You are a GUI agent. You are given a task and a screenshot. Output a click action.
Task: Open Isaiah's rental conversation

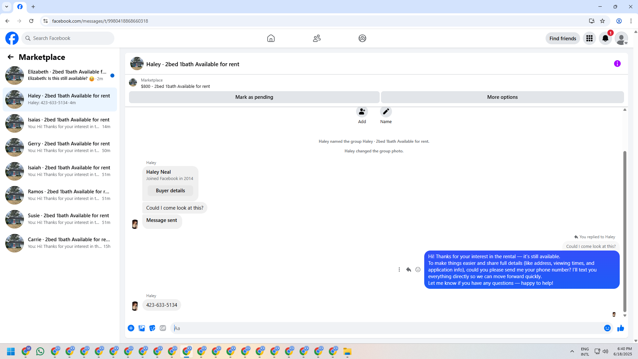pyautogui.click(x=60, y=171)
